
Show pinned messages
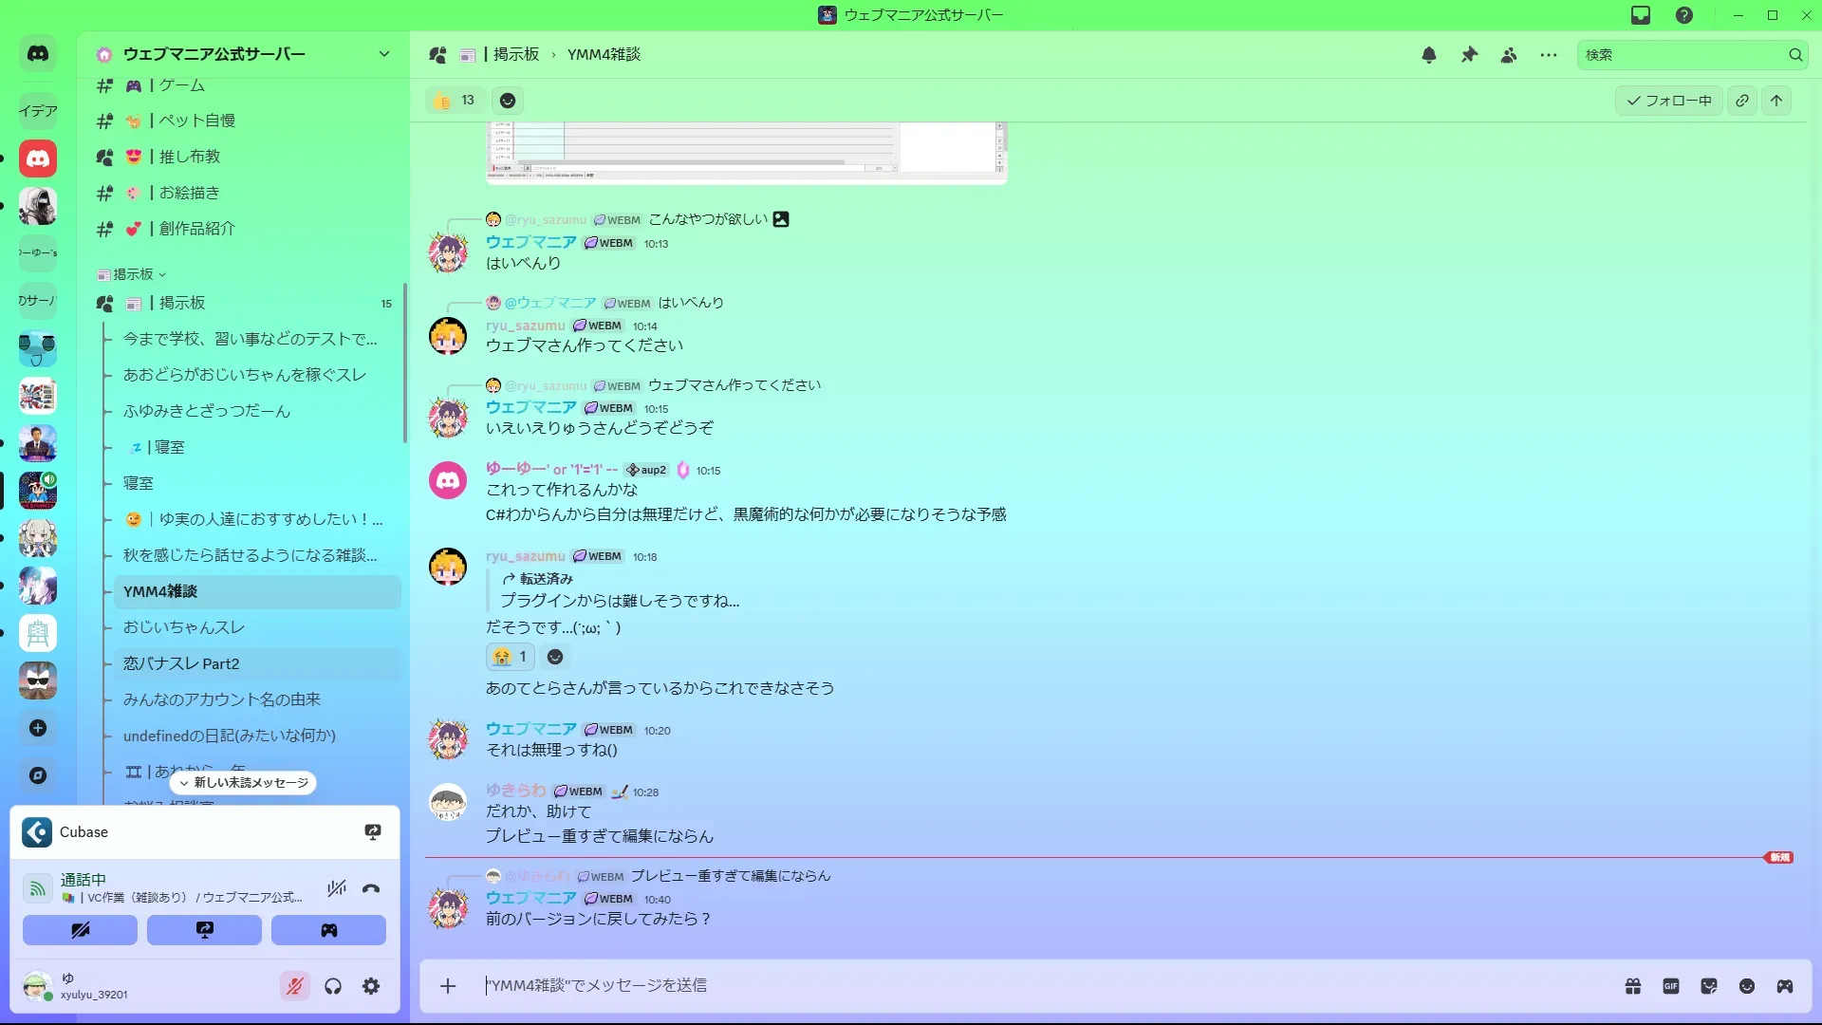click(1469, 55)
